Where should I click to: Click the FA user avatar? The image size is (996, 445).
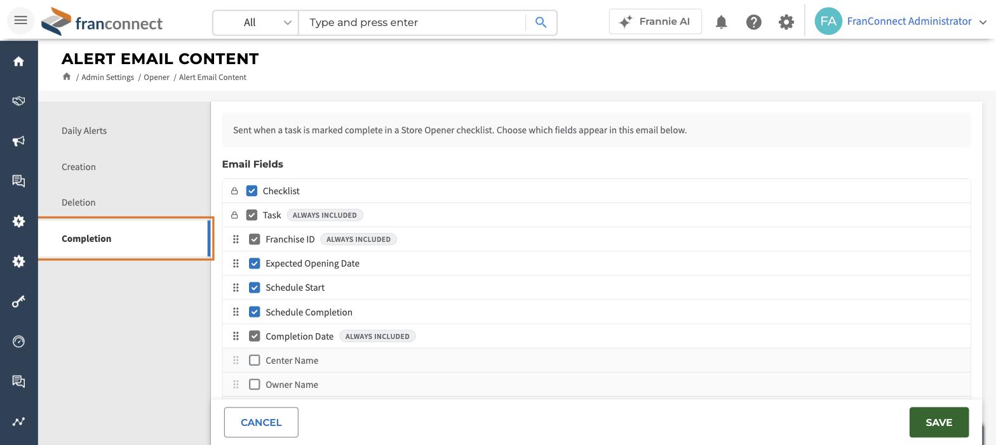click(x=828, y=21)
